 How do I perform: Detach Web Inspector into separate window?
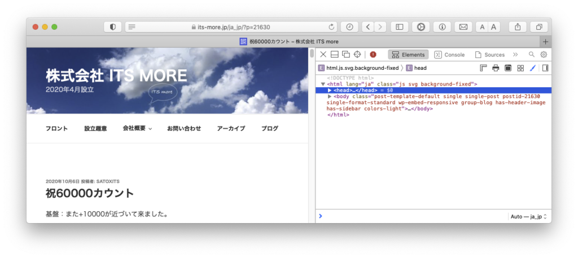[x=345, y=55]
